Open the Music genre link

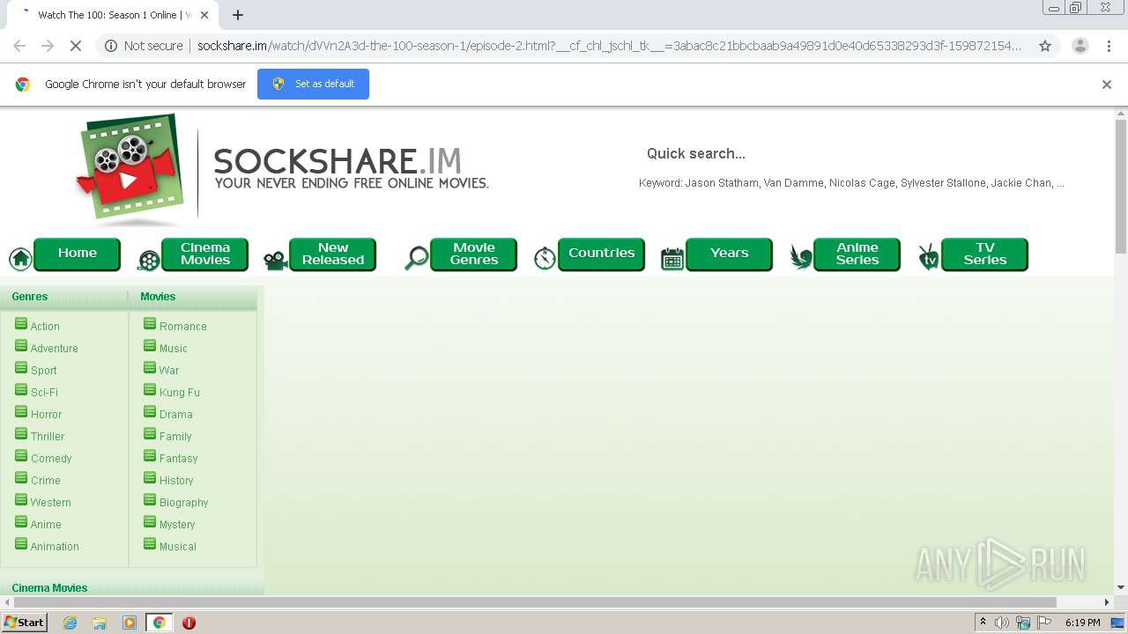point(173,349)
